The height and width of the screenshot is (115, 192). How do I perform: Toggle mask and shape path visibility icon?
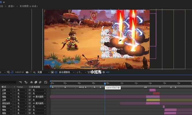[12, 72]
